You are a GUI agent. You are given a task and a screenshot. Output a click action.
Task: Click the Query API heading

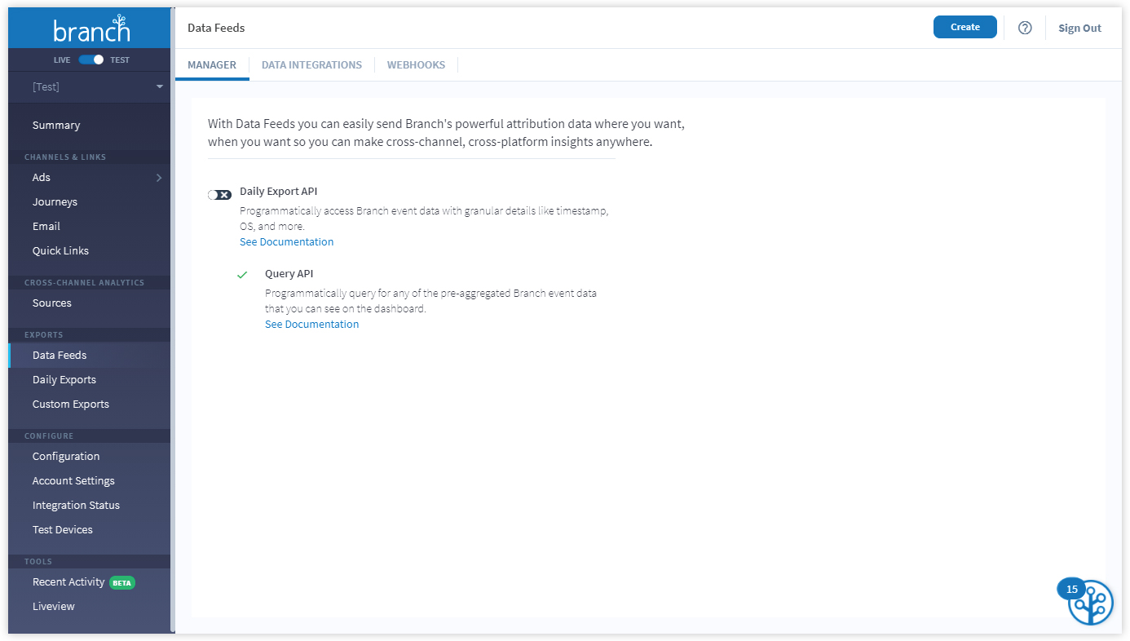pyautogui.click(x=289, y=274)
